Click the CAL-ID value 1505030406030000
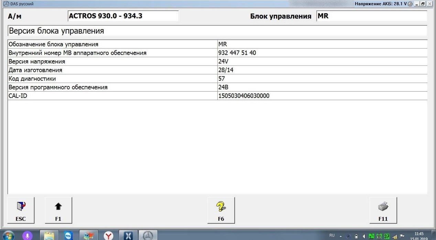 tap(244, 96)
